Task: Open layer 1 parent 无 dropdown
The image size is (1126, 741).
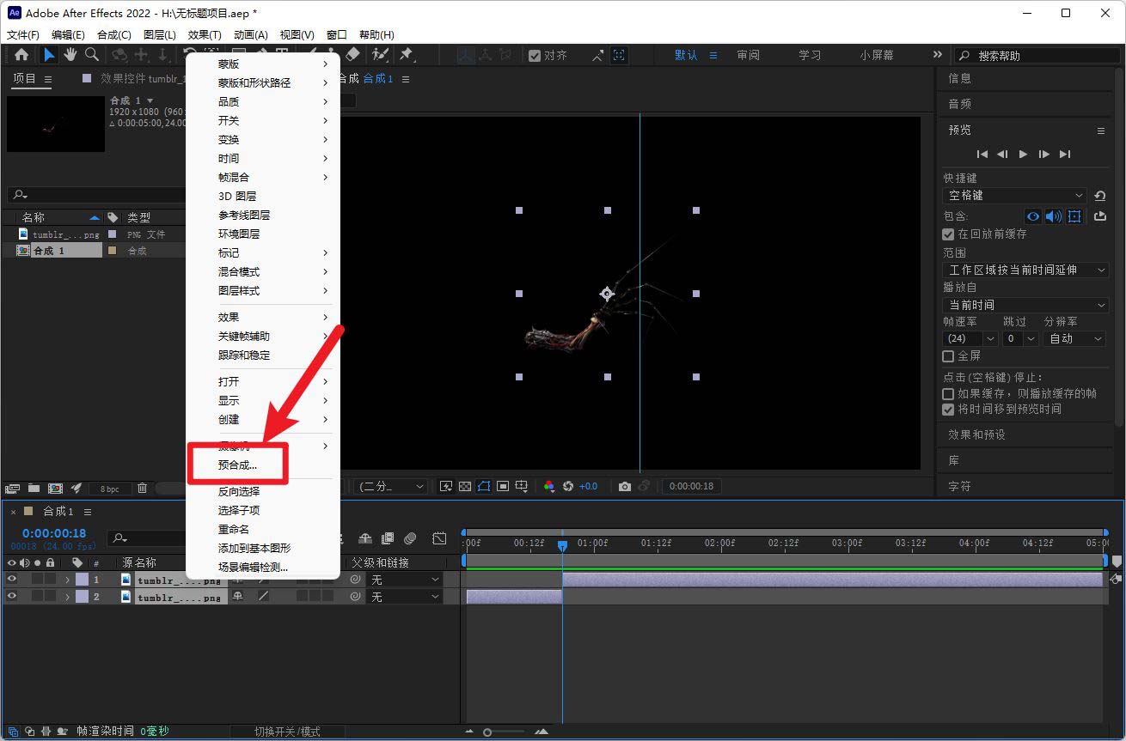Action: click(x=405, y=580)
